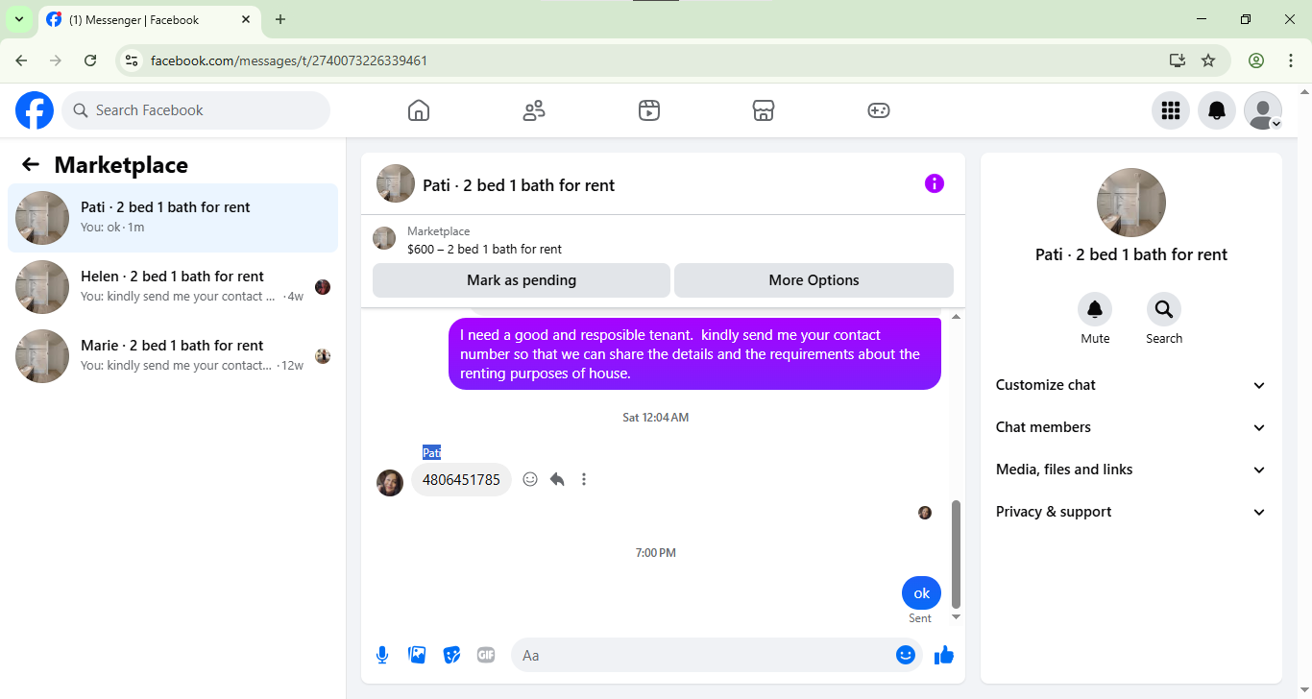
Task: Click the chat scrollbar down arrow
Action: tap(956, 617)
